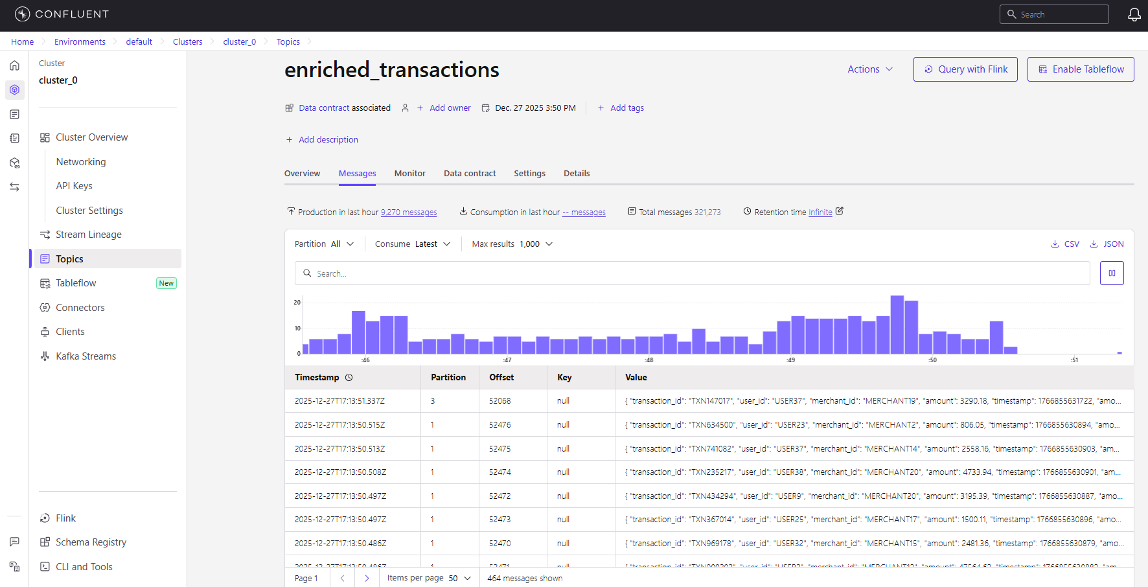Screen dimensions: 1148x587
Task: Click the Enable Tableflow button
Action: click(1081, 69)
